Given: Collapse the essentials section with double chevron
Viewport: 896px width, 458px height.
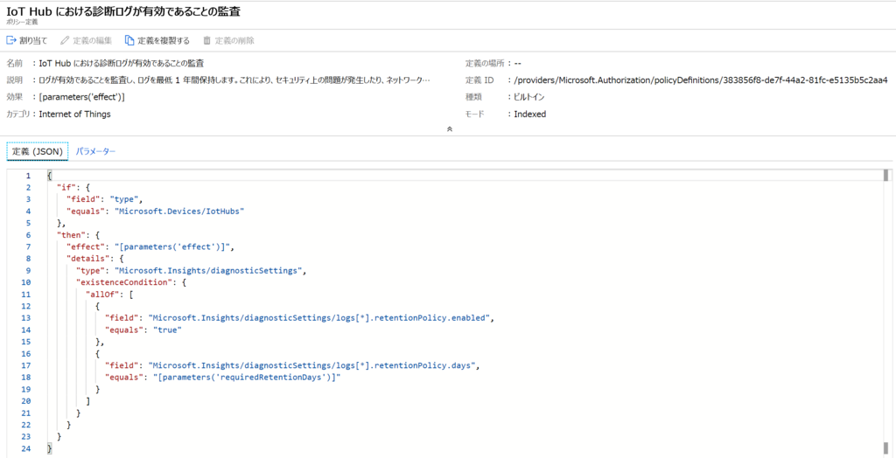Looking at the screenshot, I should [x=449, y=129].
